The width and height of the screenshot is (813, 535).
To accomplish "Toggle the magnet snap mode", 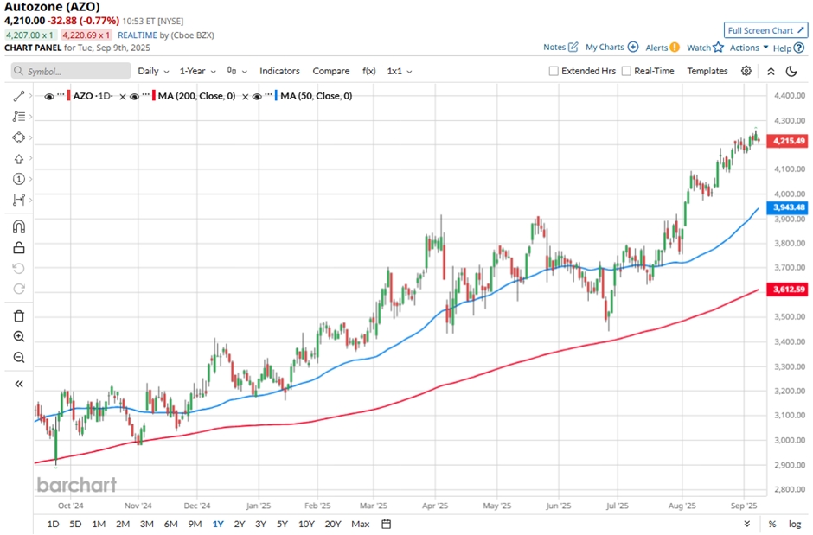I will [x=19, y=226].
